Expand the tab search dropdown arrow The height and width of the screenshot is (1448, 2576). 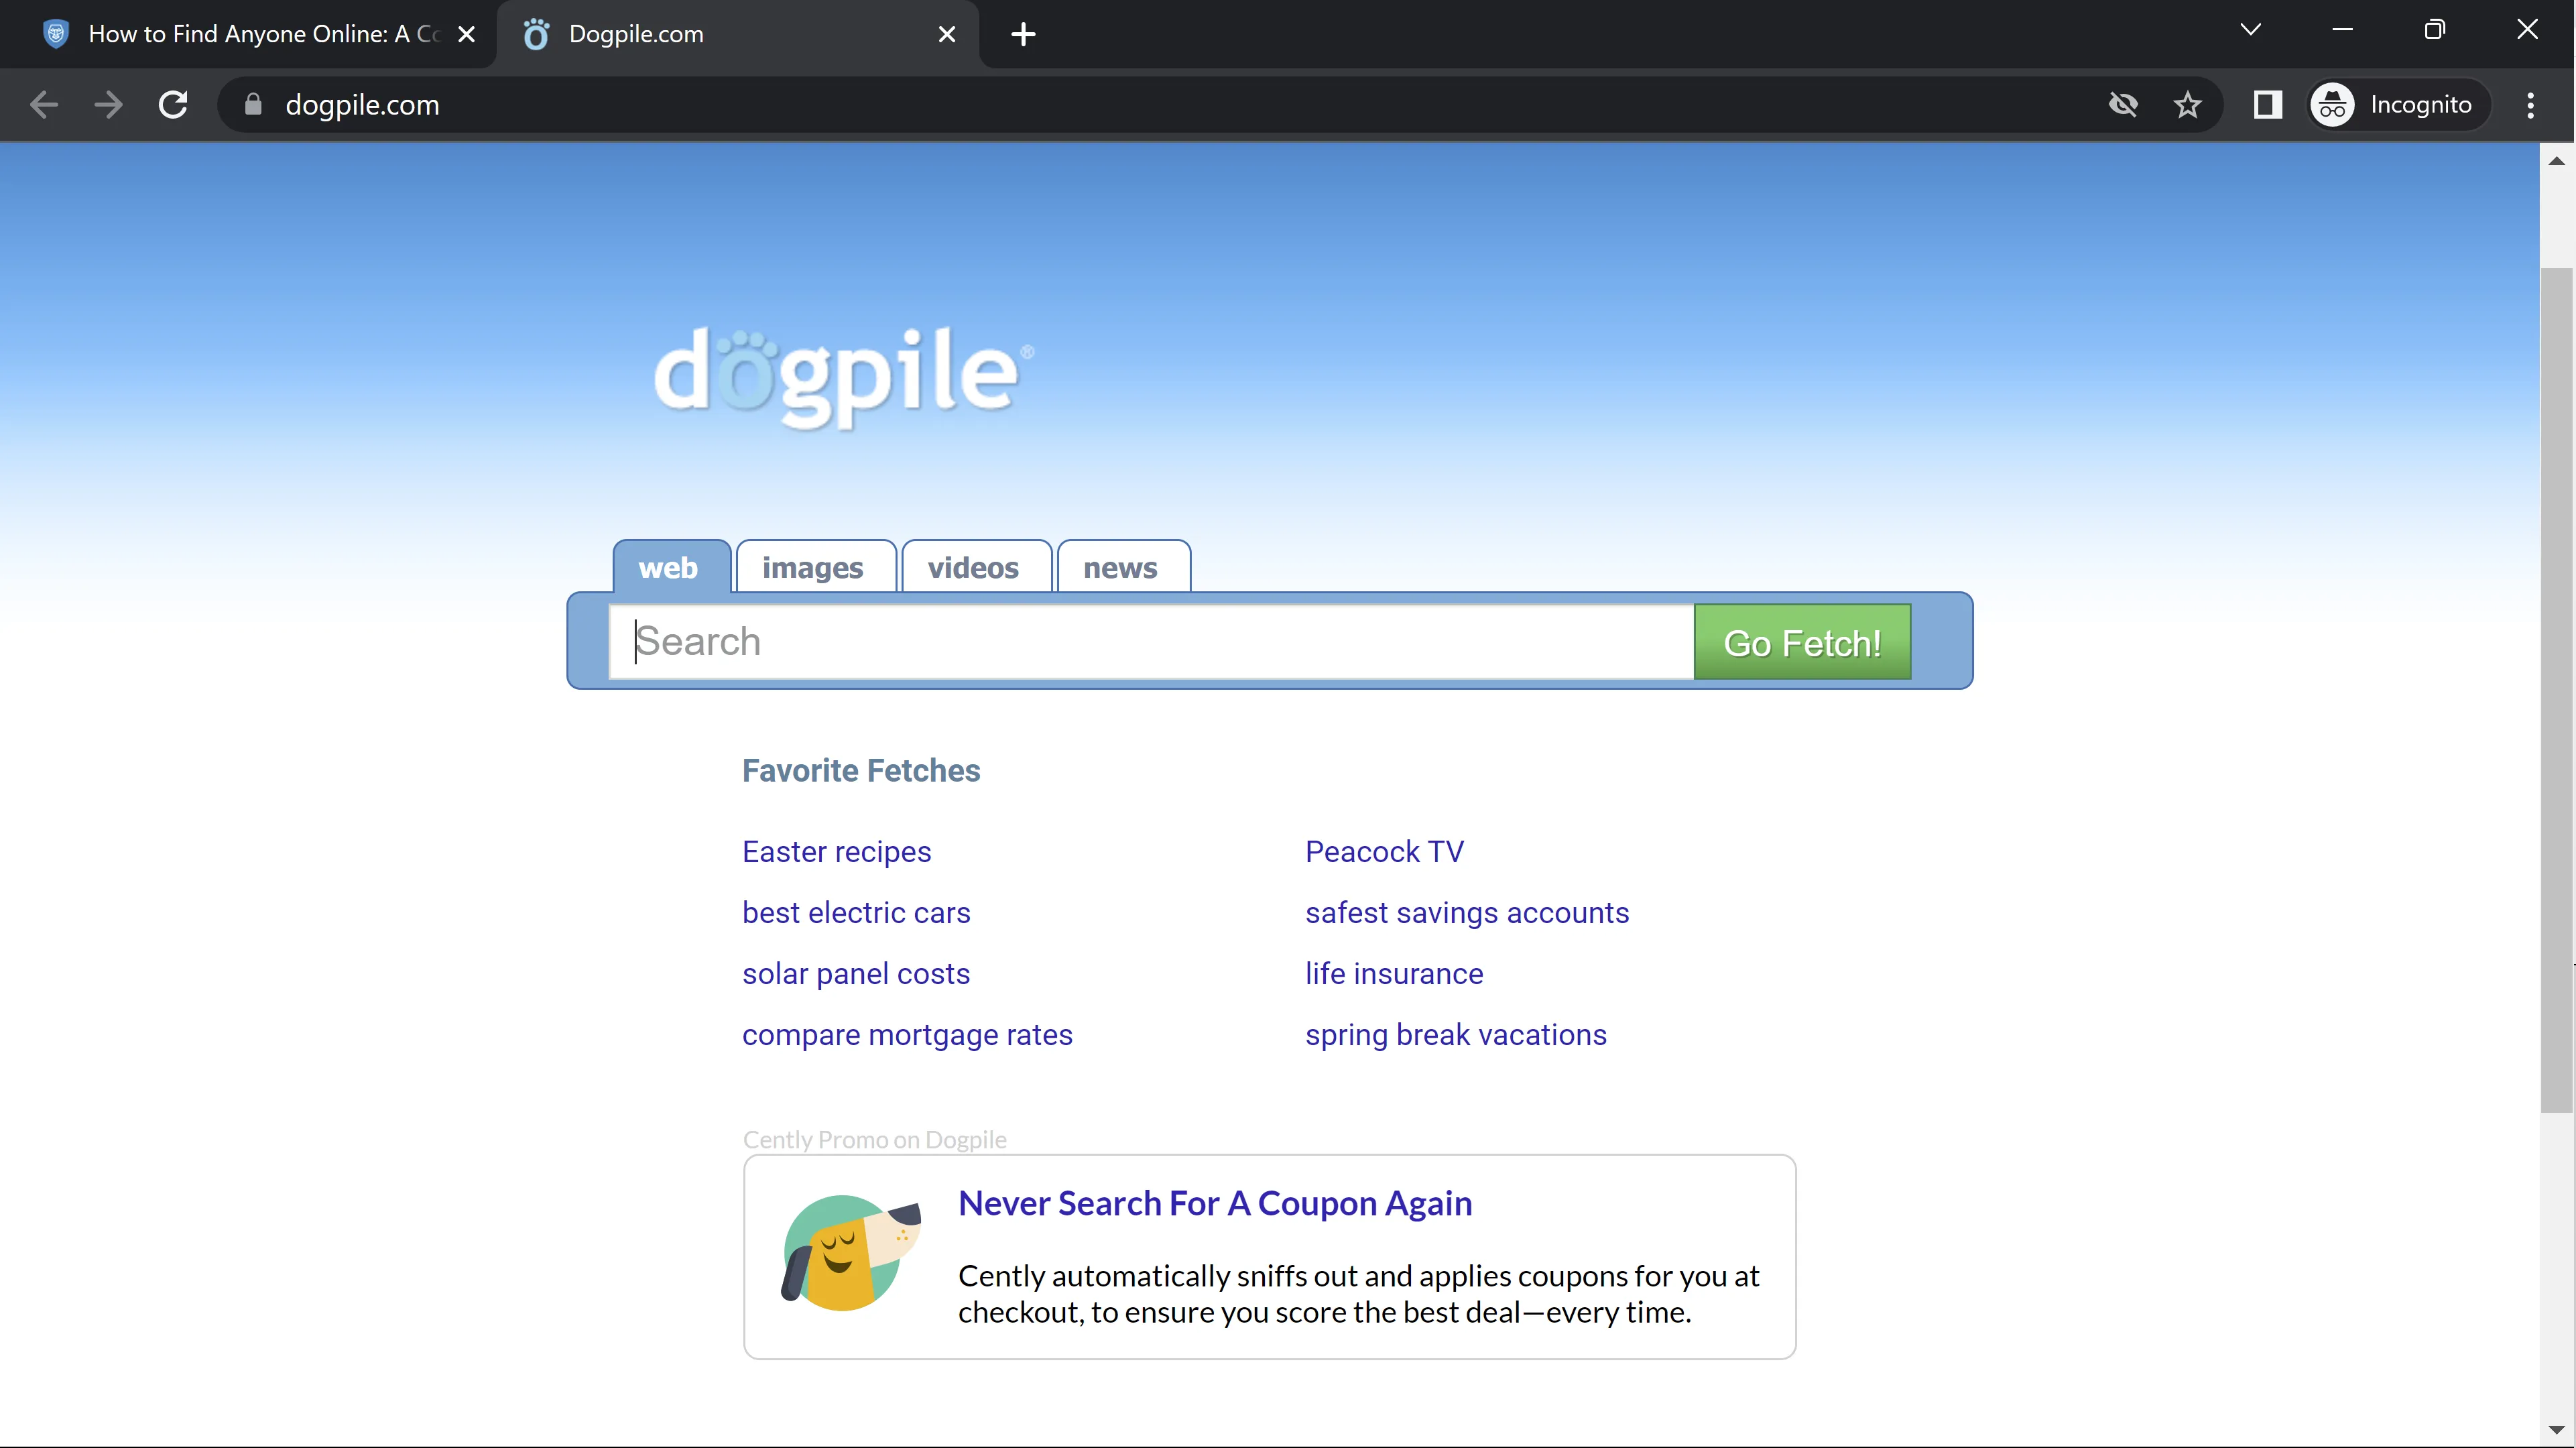coord(2250,30)
